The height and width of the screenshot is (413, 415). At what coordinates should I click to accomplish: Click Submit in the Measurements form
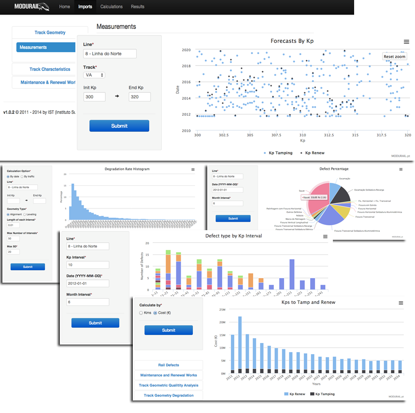click(x=119, y=126)
